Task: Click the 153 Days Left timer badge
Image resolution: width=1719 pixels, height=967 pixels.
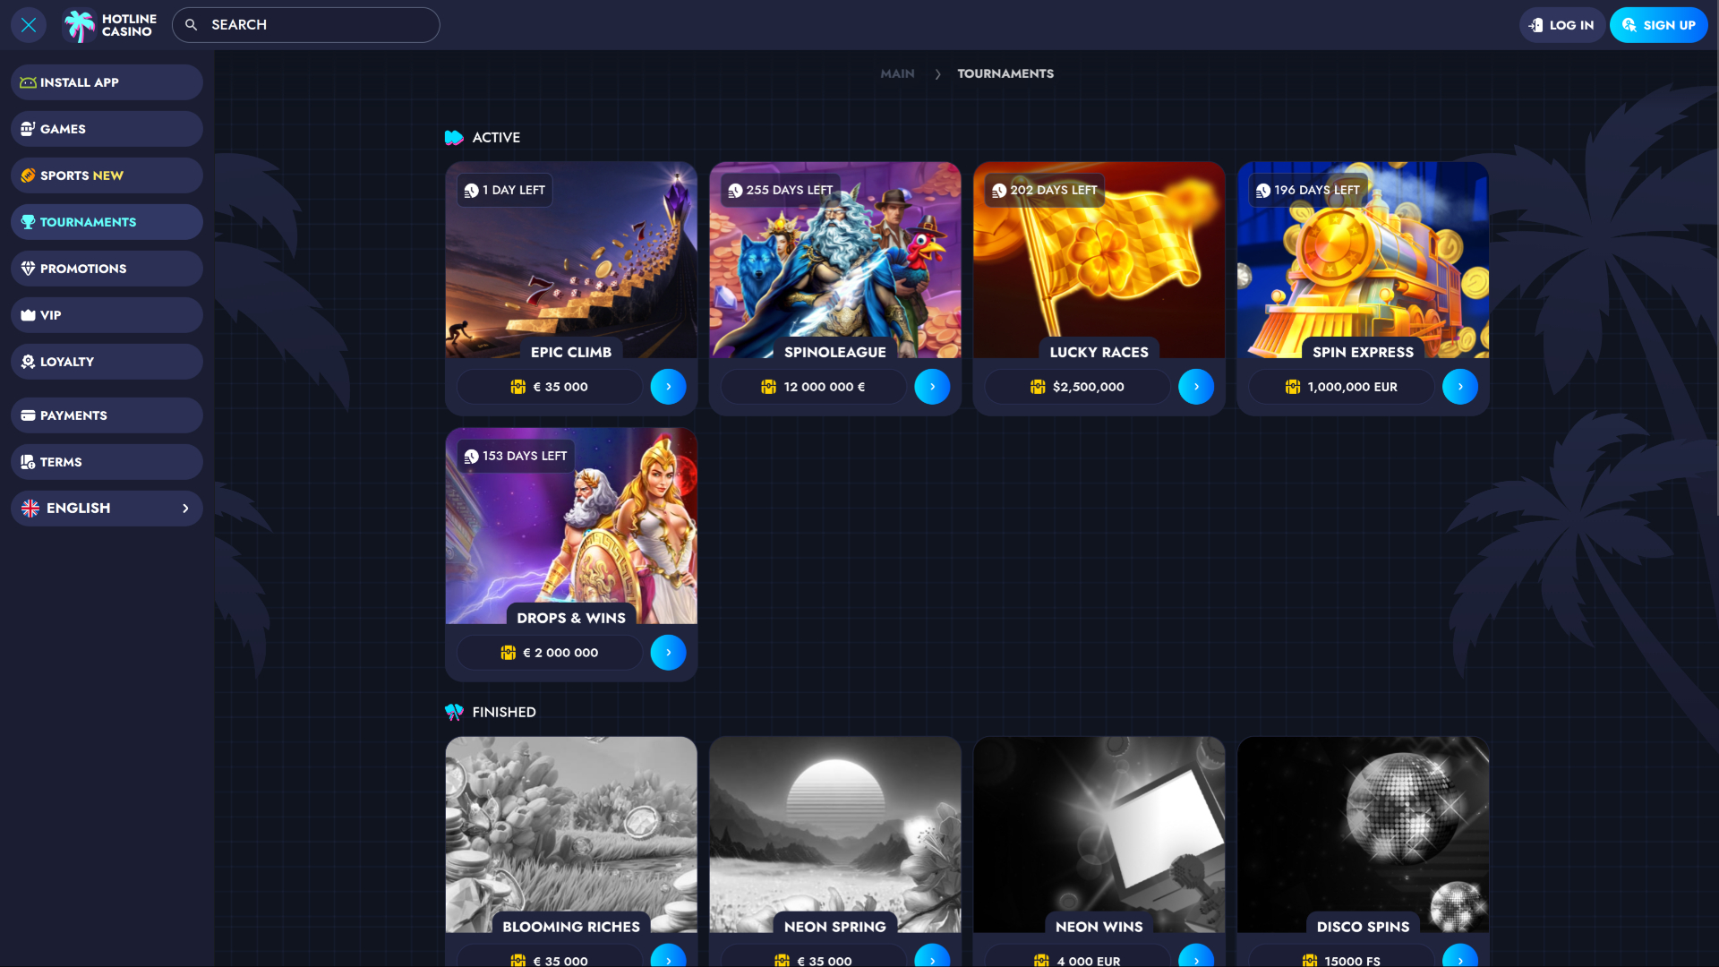Action: pyautogui.click(x=516, y=456)
